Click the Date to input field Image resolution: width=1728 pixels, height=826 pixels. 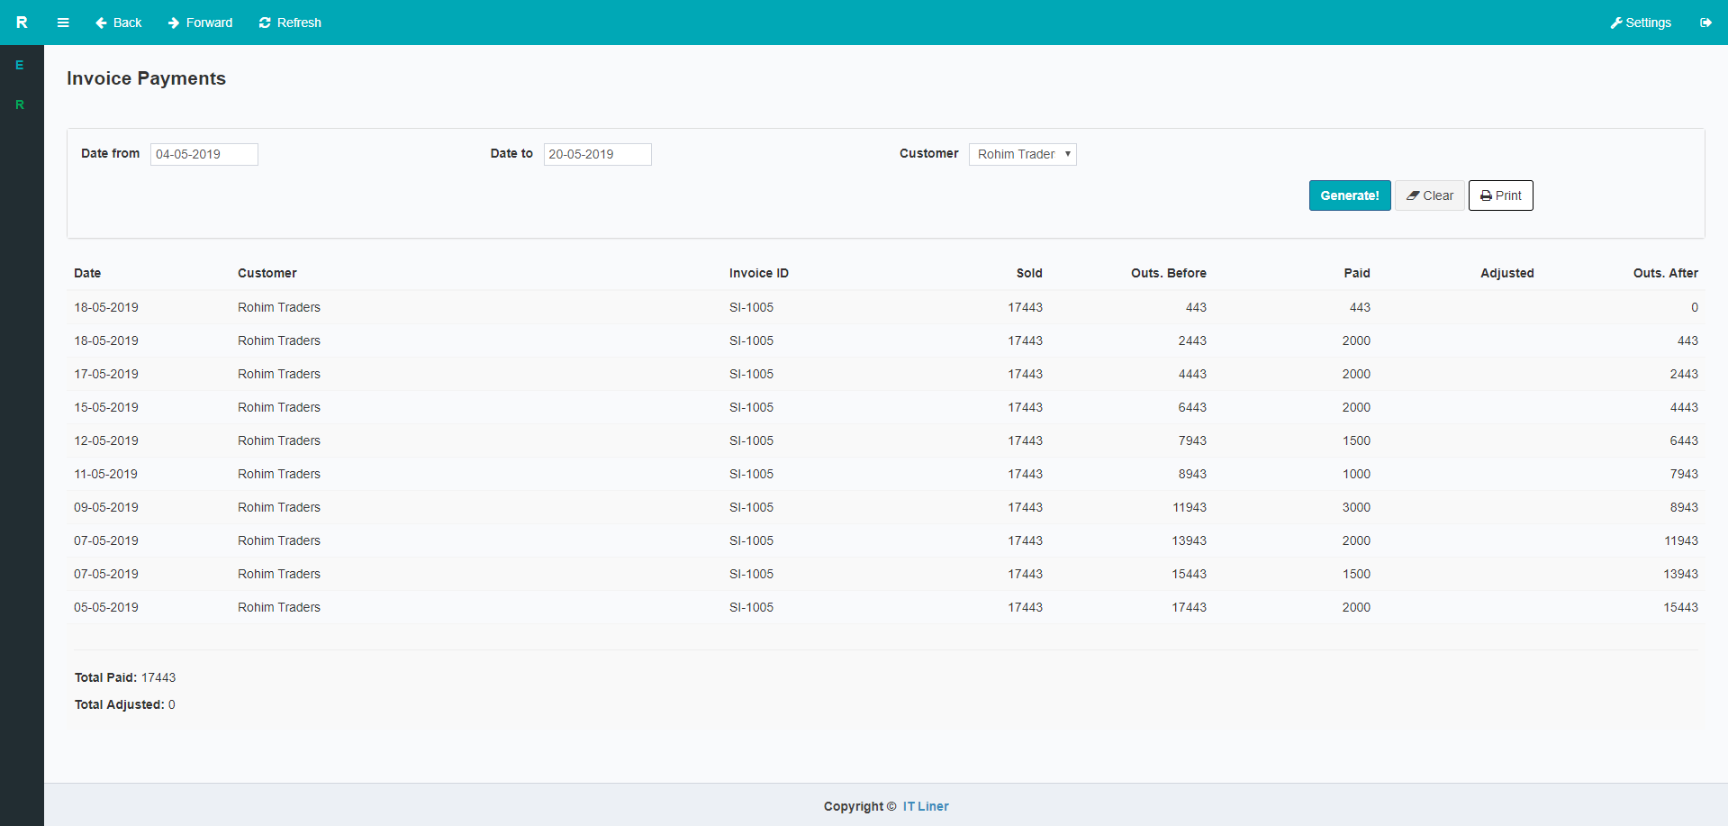tap(597, 154)
